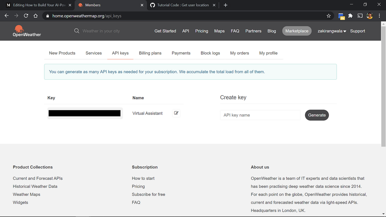Select the redacted API key field
Screen dimensions: 386x217
pyautogui.click(x=85, y=113)
